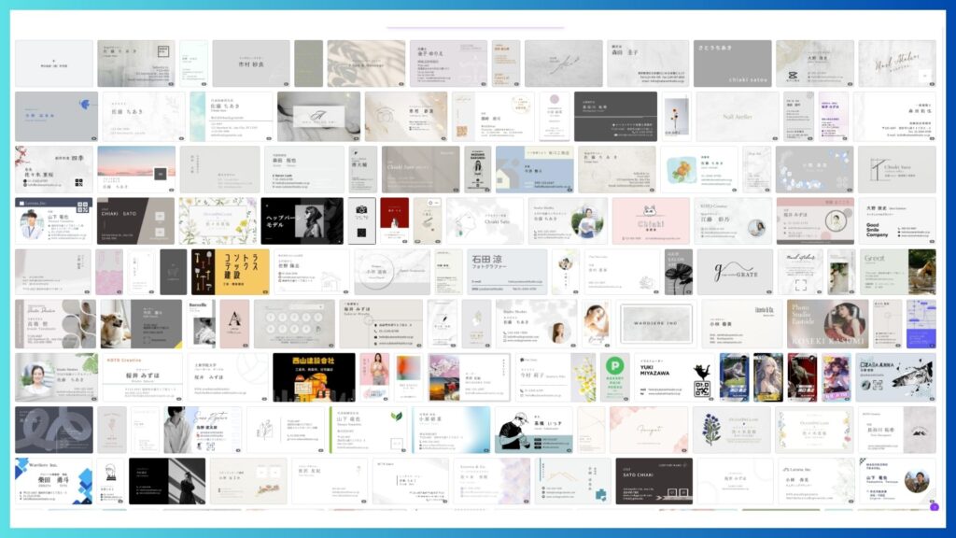This screenshot has height=538, width=956.
Task: Pick the gray card with blue bird
Action: point(56,116)
